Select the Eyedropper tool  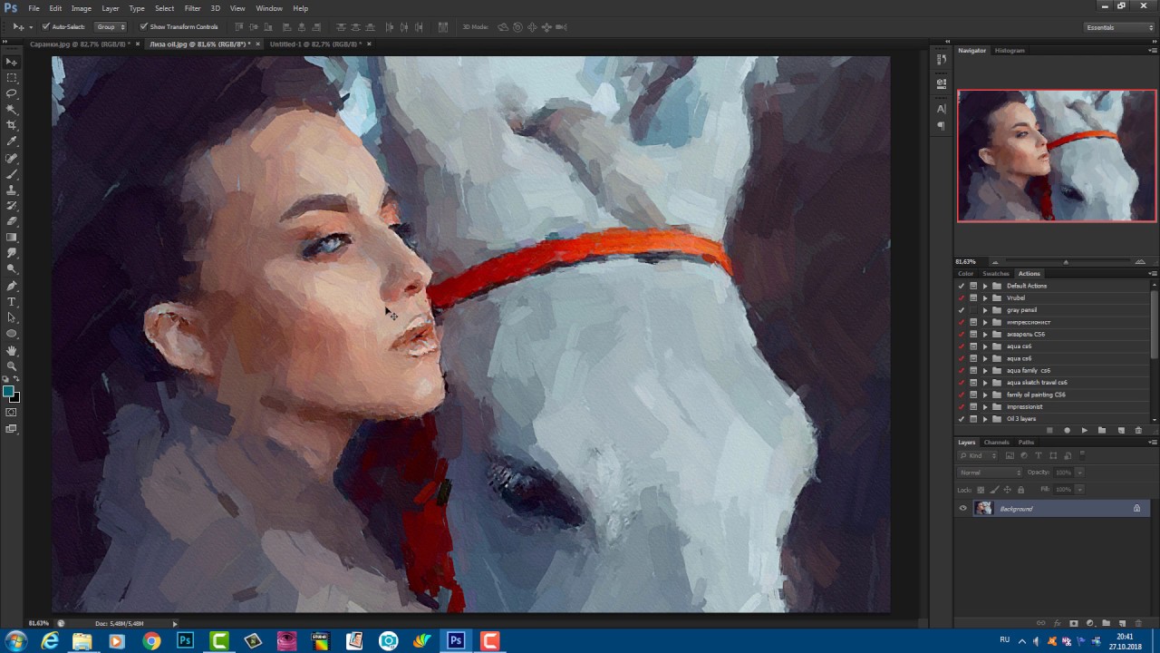click(x=12, y=141)
